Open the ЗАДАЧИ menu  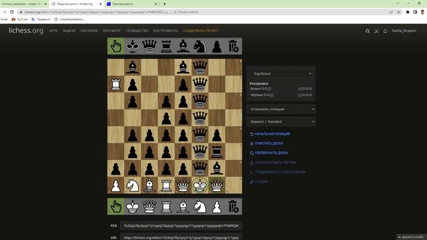point(69,31)
